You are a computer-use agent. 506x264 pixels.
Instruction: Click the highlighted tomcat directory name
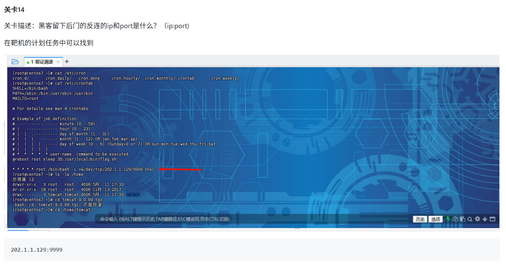click(133, 195)
